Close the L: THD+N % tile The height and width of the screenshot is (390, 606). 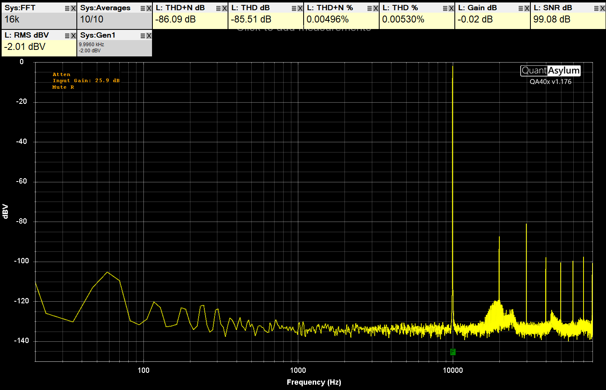tap(376, 9)
